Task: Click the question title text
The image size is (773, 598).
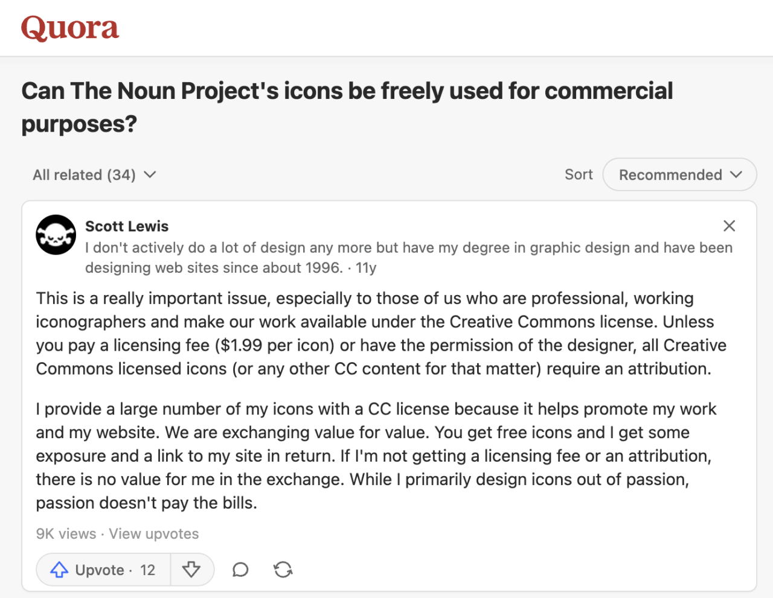Action: (347, 91)
